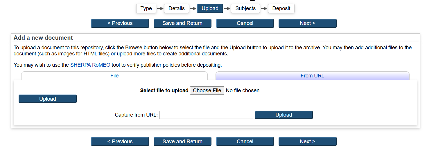The height and width of the screenshot is (154, 436).
Task: Open the Deposit workflow step
Action: (x=281, y=8)
